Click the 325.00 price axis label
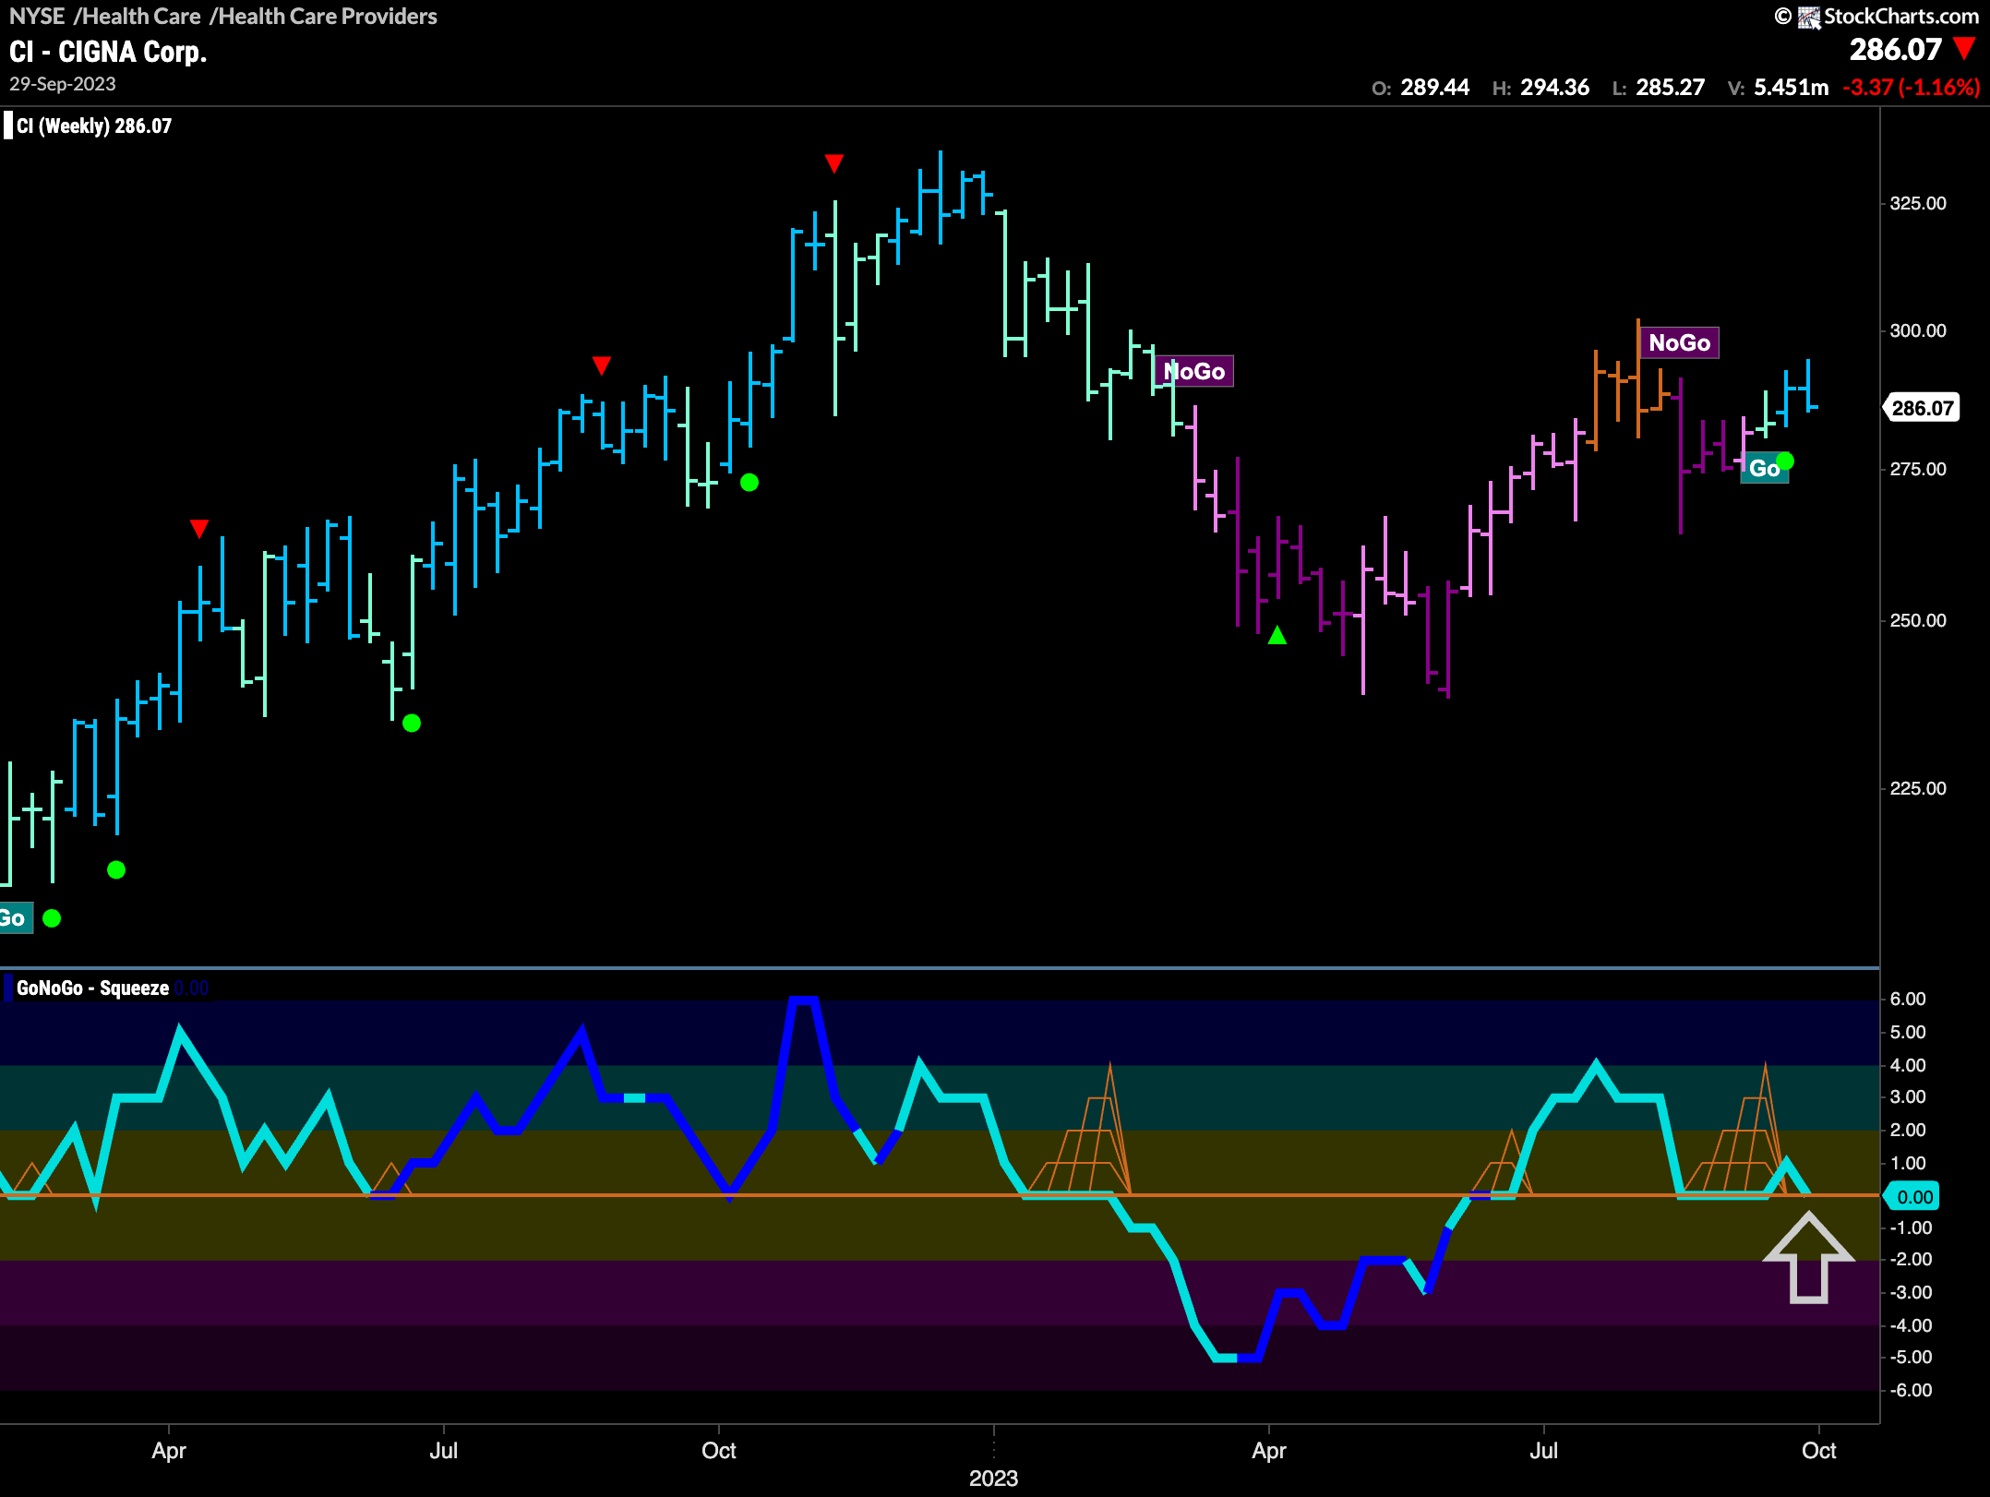This screenshot has width=1990, height=1497. 1918,204
